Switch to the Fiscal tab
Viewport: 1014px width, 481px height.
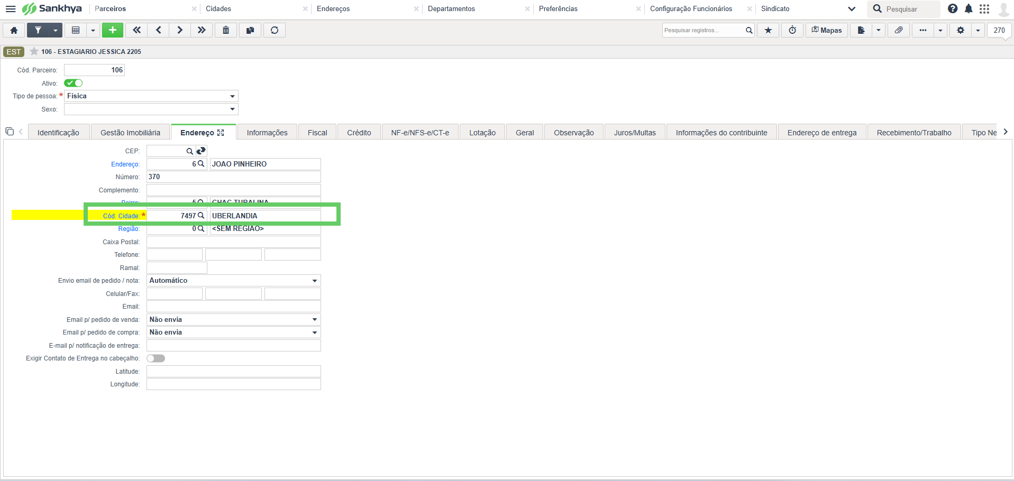[317, 133]
